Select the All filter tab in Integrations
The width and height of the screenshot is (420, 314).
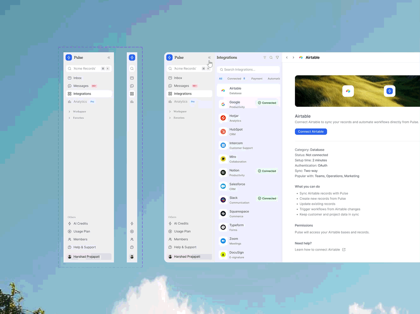click(220, 79)
